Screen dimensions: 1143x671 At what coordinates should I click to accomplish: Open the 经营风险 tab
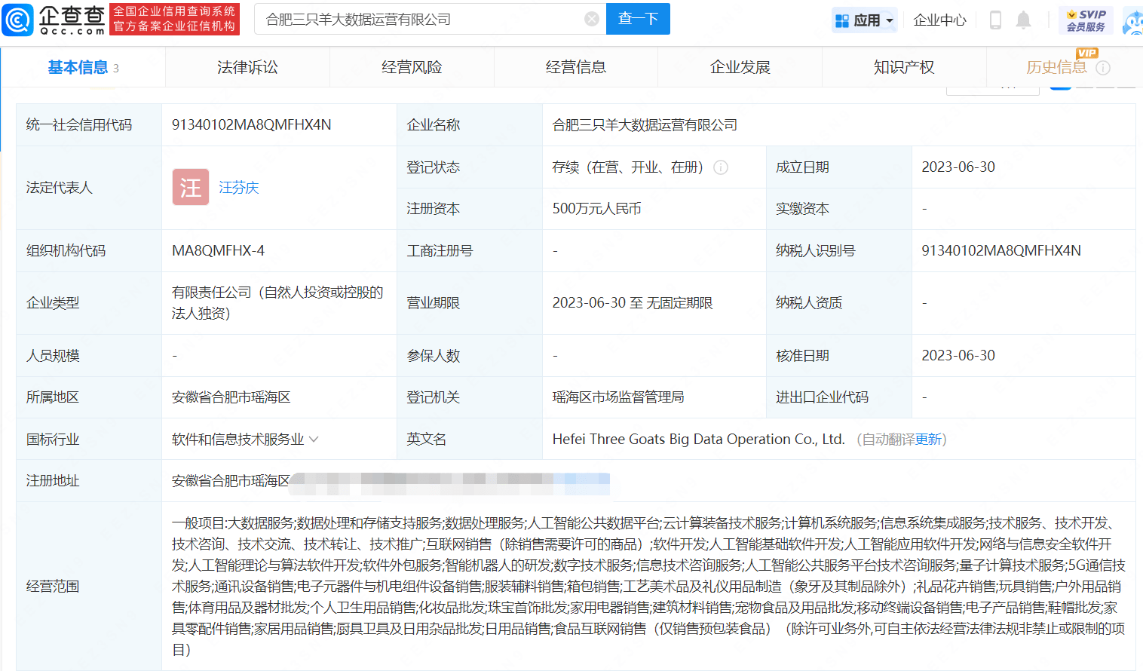click(412, 67)
